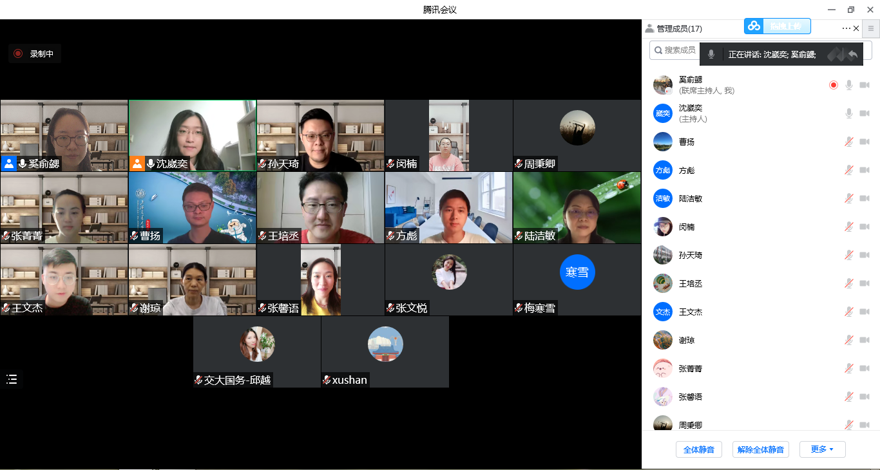This screenshot has width=880, height=470.
Task: Click the red recording dot beside 奚俞勰
Action: point(834,85)
